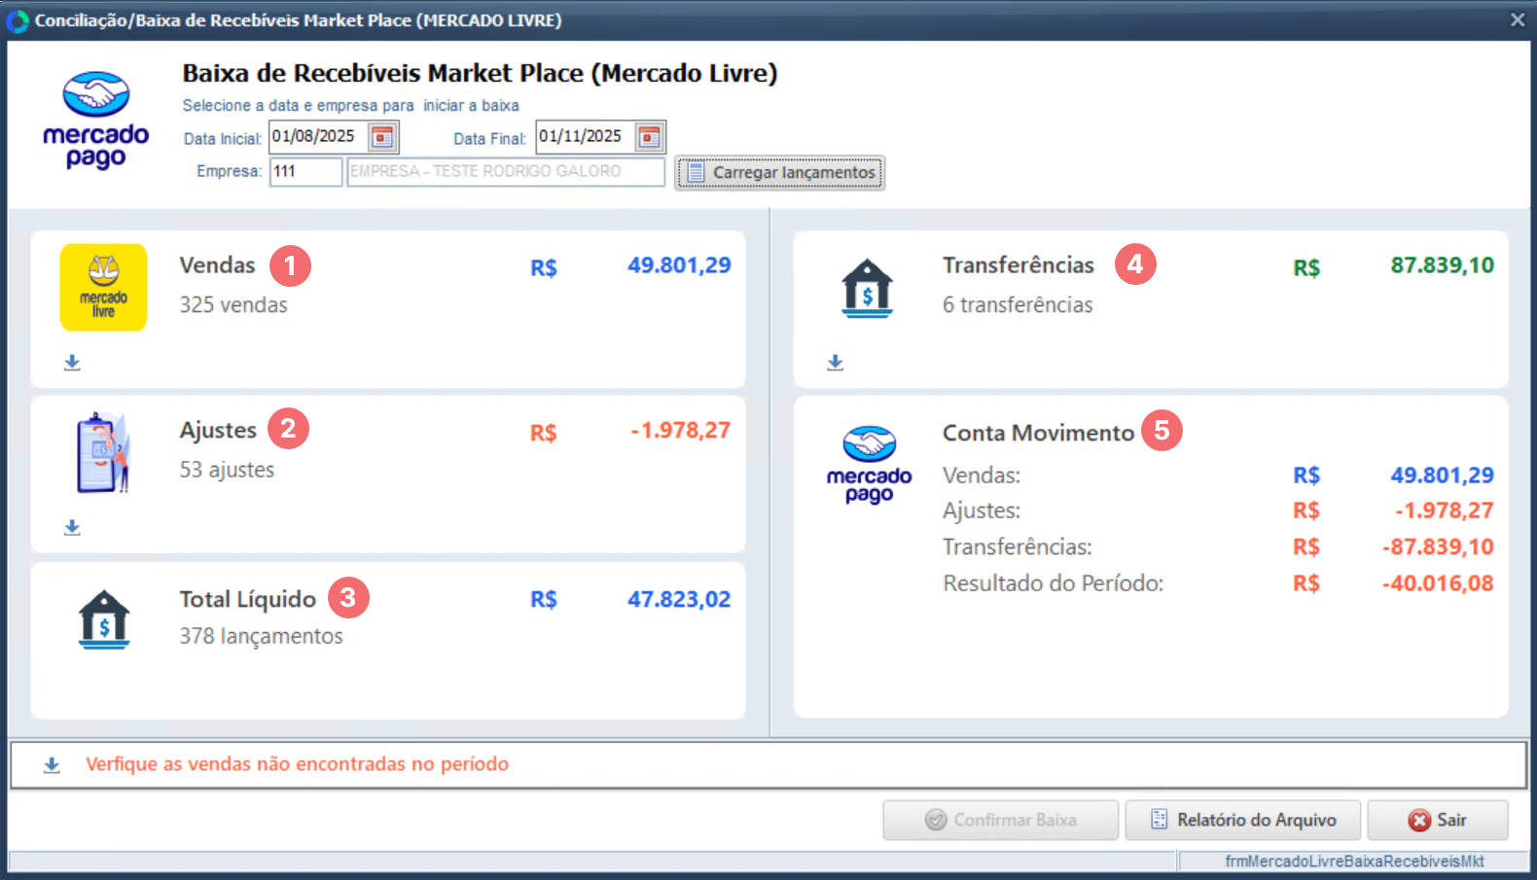1537x880 pixels.
Task: Close the Conciliação/Baixa window
Action: pyautogui.click(x=1517, y=19)
